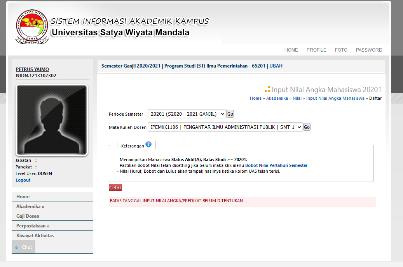This screenshot has width=403, height=267.
Task: Open HOME in top navigation
Action: [291, 50]
